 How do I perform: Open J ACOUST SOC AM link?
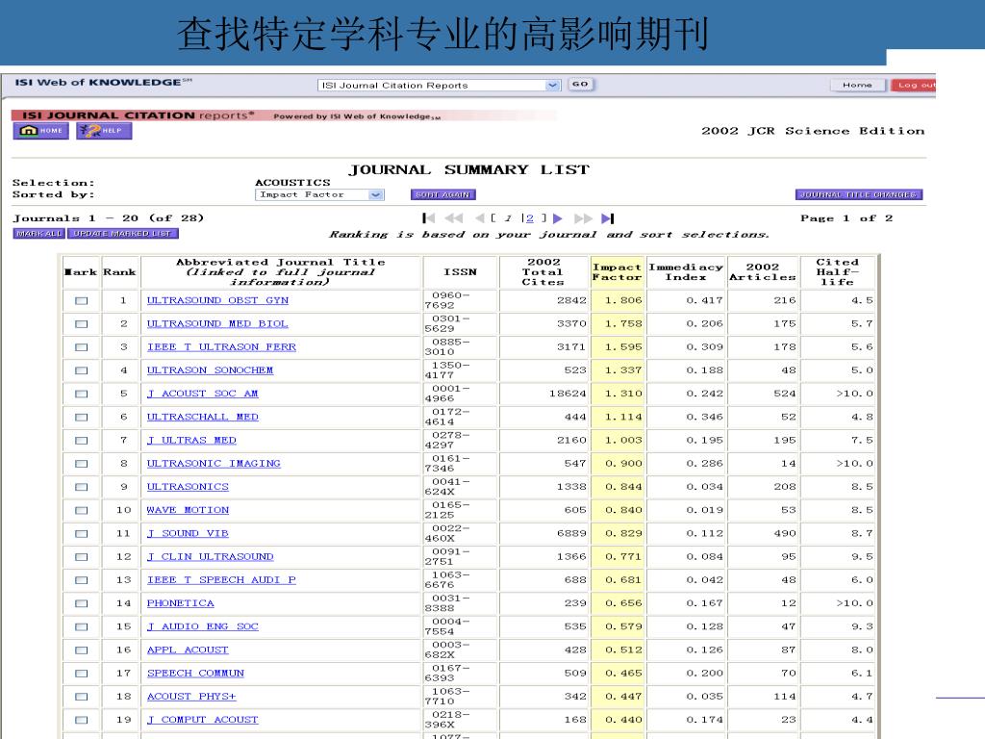[x=202, y=394]
